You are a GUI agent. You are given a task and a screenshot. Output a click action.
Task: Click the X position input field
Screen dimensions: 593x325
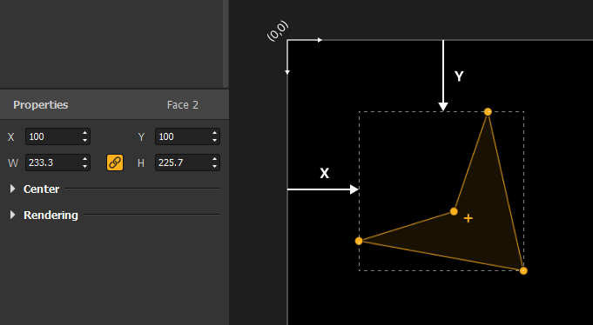click(57, 136)
